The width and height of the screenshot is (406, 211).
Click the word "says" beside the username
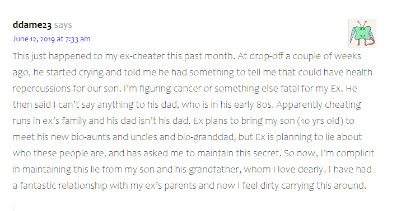point(63,25)
